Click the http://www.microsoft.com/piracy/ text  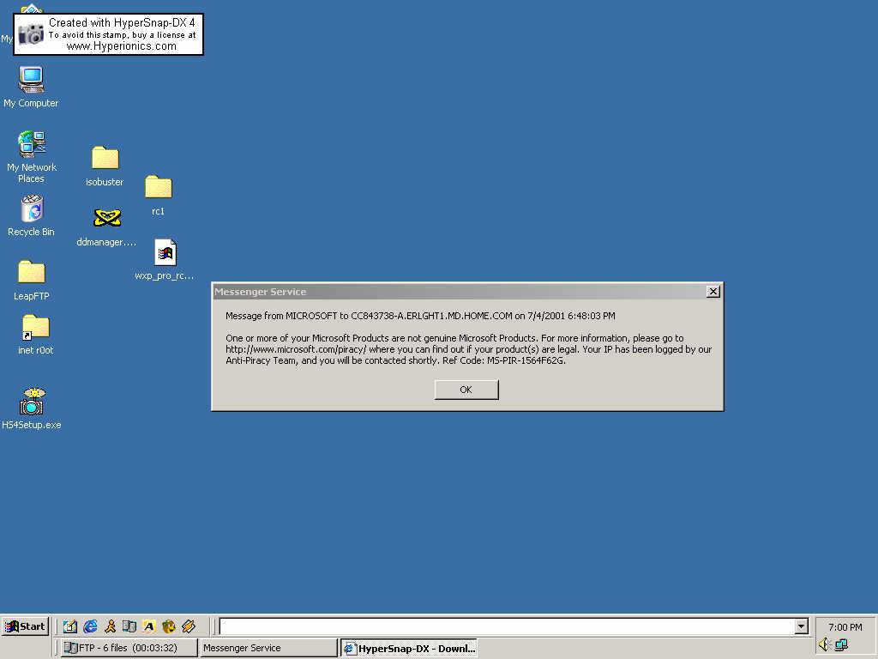click(296, 349)
